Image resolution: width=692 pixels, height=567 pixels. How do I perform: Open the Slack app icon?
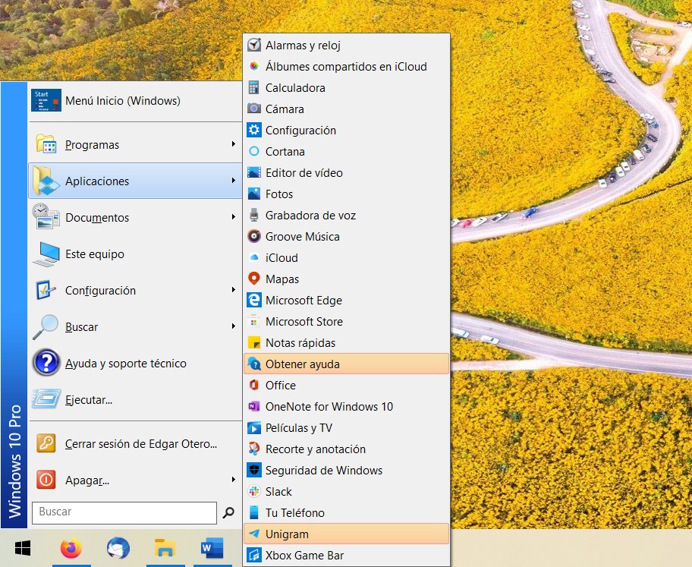(x=254, y=492)
